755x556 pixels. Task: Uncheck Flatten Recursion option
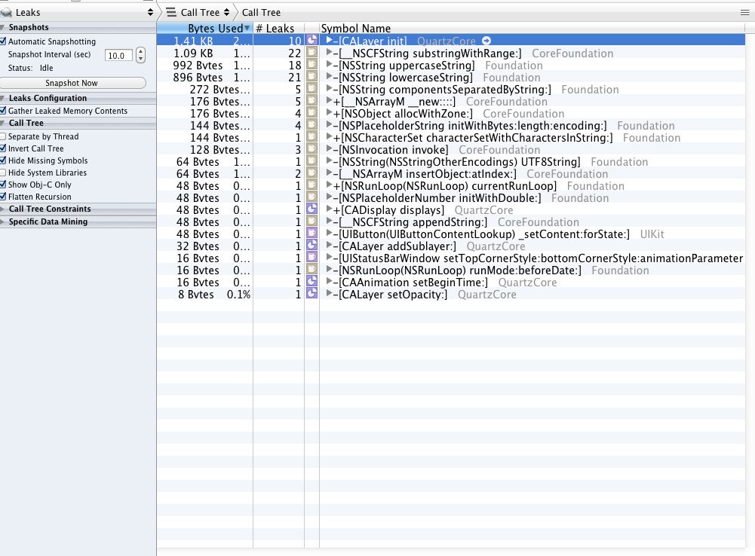tap(3, 197)
